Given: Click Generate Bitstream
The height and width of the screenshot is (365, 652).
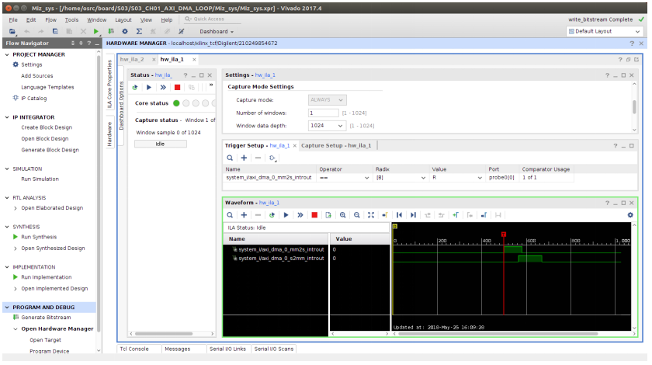Looking at the screenshot, I should (46, 318).
